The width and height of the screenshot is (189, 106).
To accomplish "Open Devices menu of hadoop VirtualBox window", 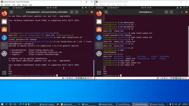I will pyautogui.click(x=25, y=5).
